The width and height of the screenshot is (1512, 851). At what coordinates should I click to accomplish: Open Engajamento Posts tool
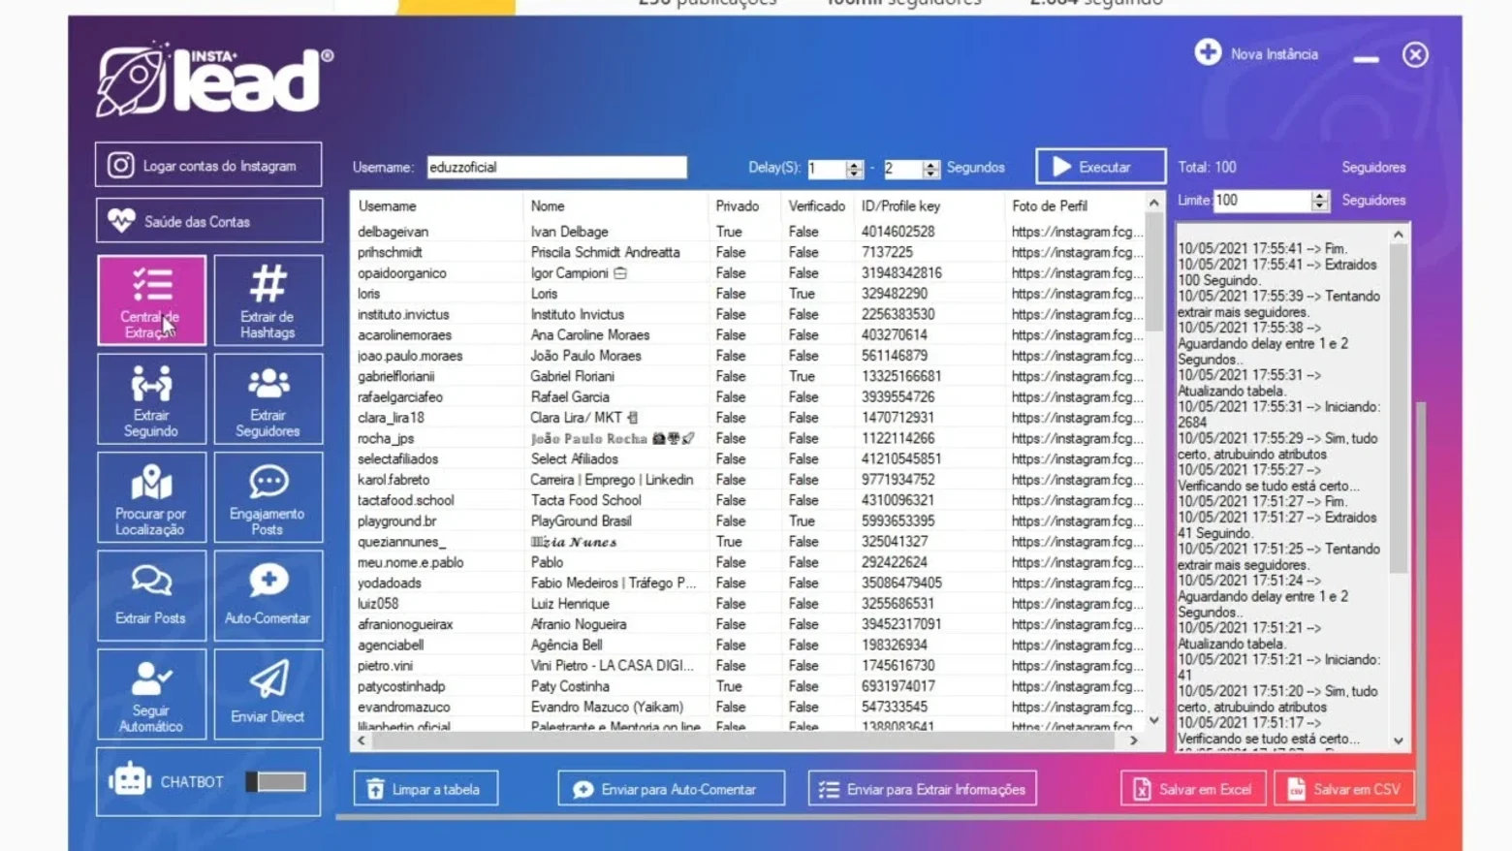tap(268, 497)
